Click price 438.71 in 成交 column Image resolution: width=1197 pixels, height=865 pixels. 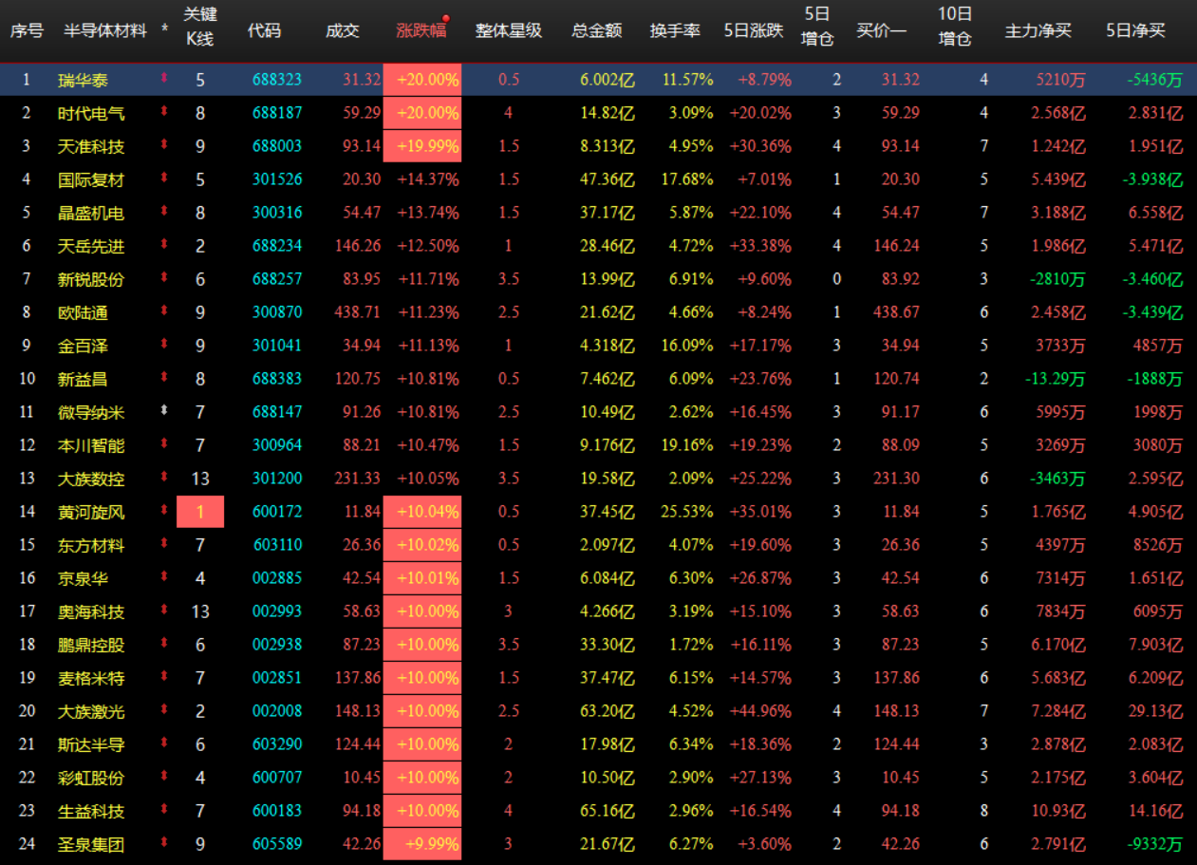(x=358, y=312)
